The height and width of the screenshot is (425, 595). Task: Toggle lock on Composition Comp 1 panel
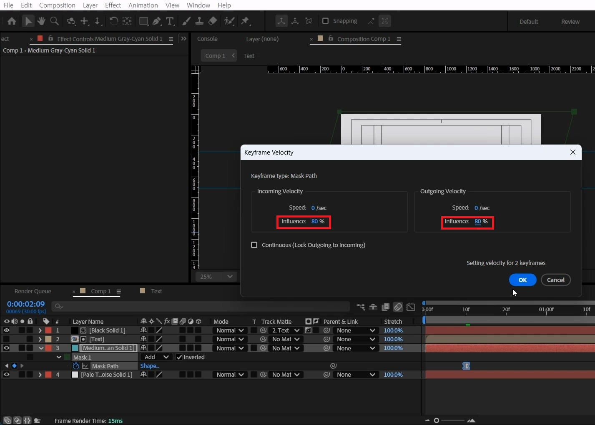331,38
